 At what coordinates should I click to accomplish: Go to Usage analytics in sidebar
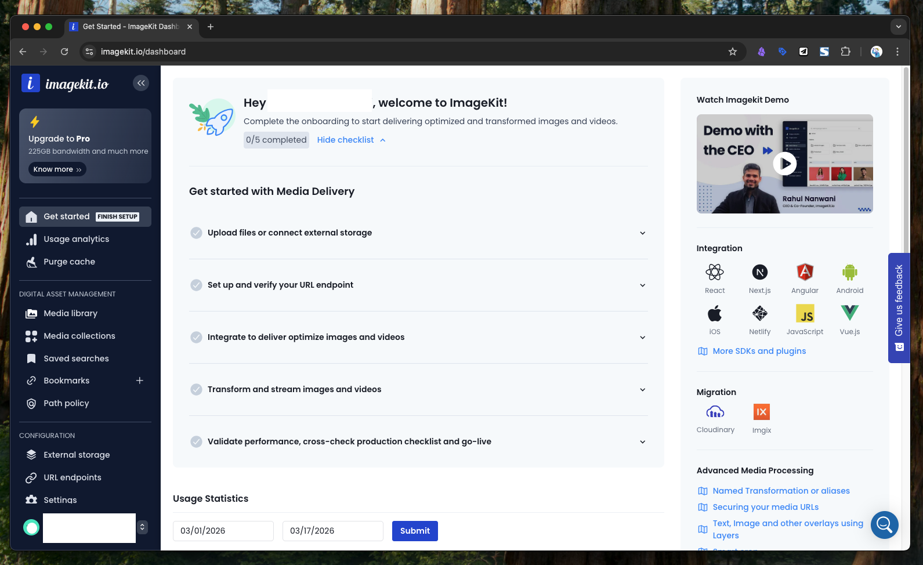(x=76, y=239)
